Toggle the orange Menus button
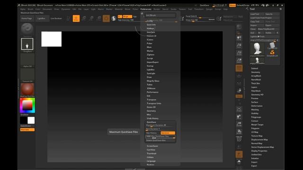303x170 pixels. (x=232, y=5)
